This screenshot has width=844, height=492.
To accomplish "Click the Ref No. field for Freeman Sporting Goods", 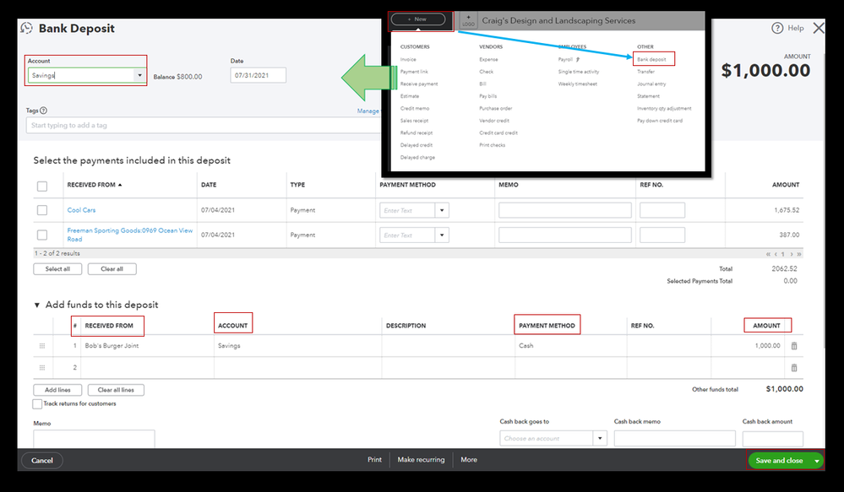I will (662, 235).
